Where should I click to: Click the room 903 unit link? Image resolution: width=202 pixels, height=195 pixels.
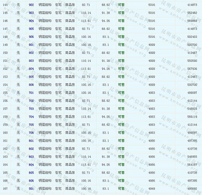31,13
